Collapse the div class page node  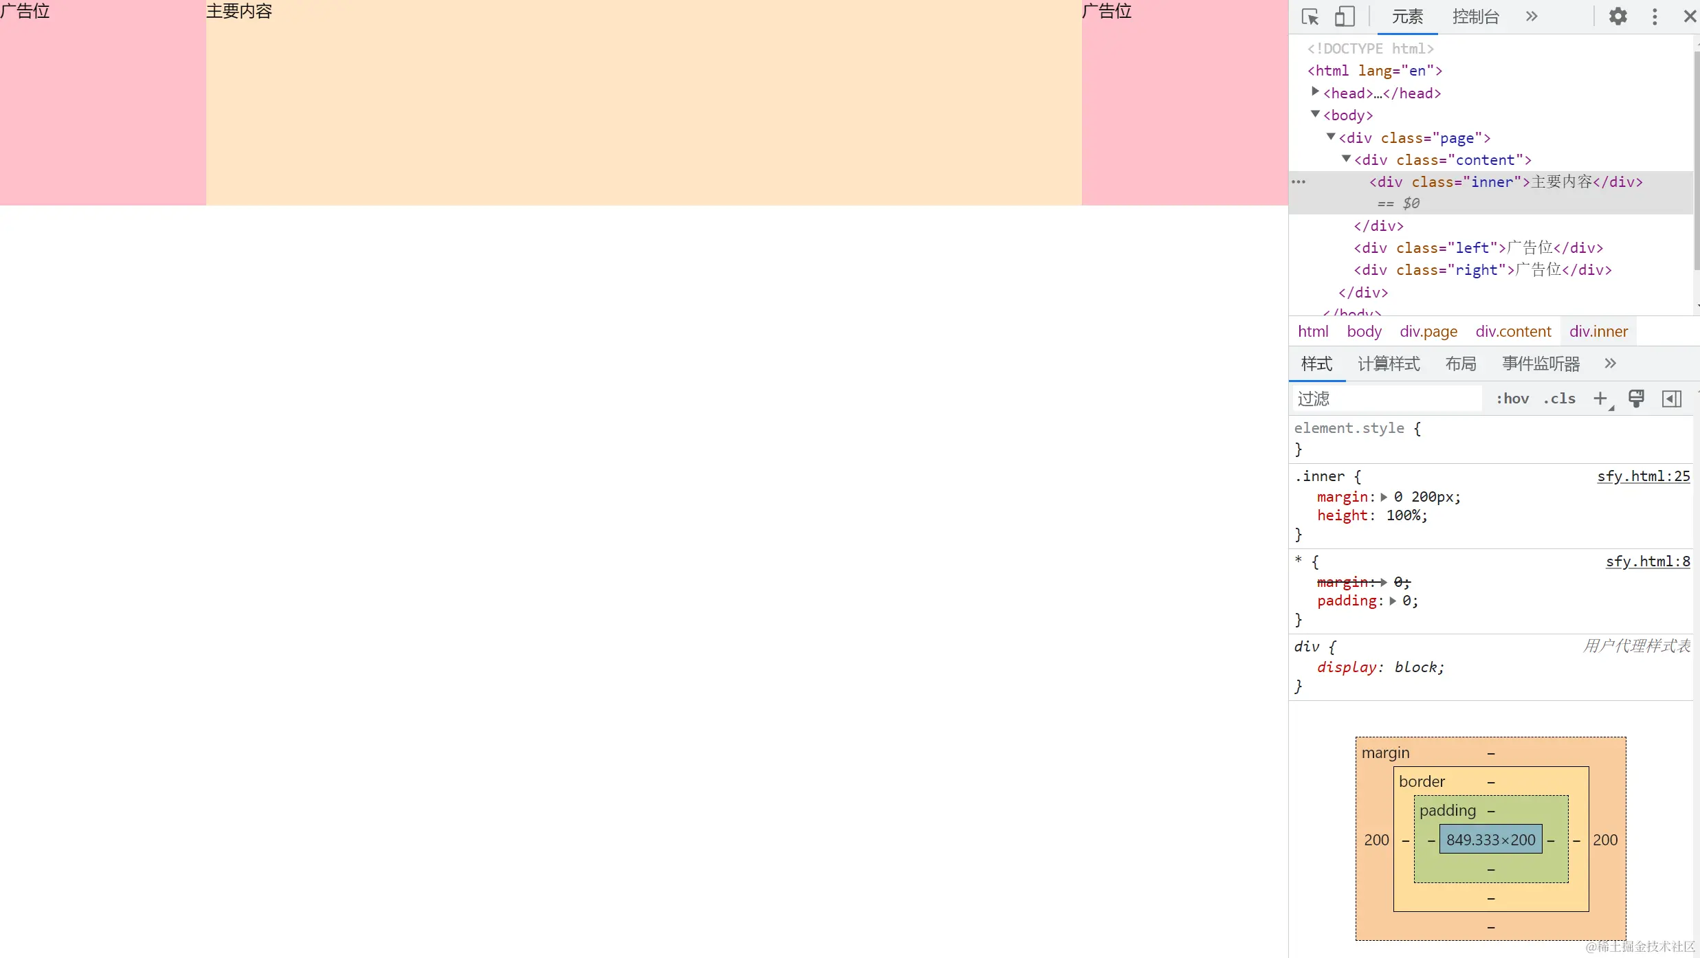pos(1331,137)
